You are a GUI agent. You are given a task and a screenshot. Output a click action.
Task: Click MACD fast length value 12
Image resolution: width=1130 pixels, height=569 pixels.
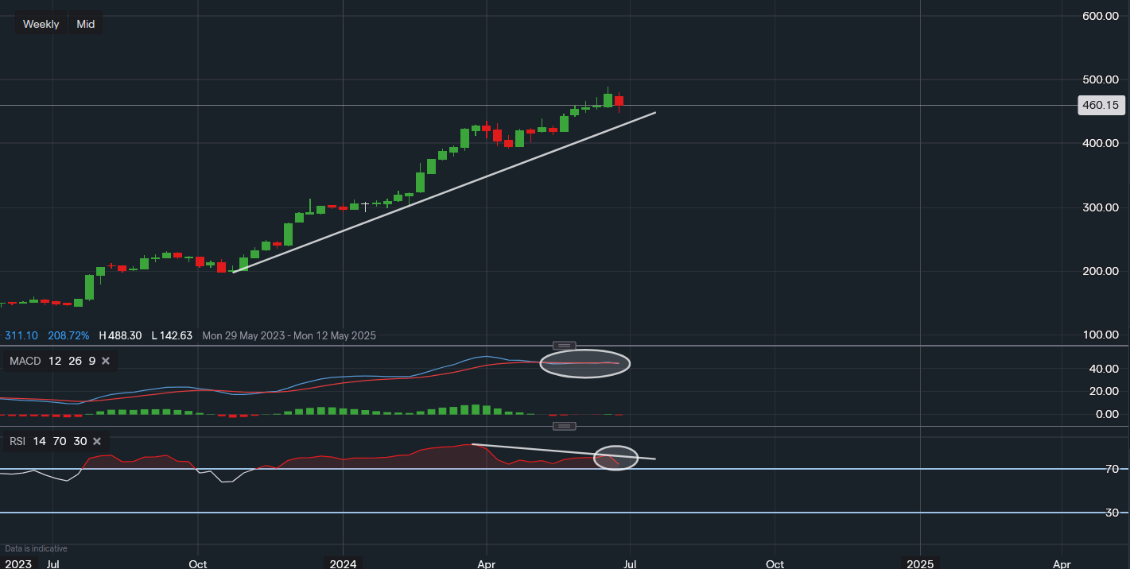(54, 361)
